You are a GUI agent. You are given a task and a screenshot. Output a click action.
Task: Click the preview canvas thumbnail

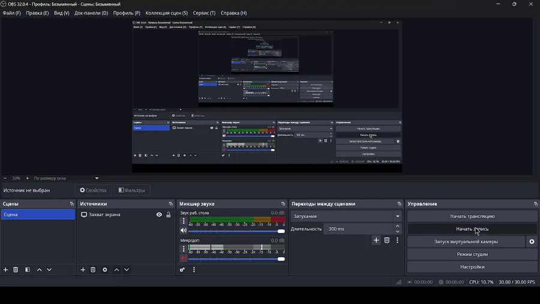coord(267,97)
